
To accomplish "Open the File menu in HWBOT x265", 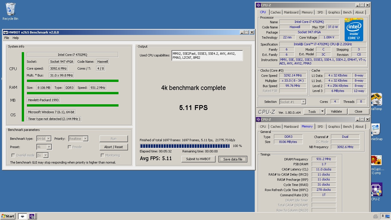I will coord(7,38).
